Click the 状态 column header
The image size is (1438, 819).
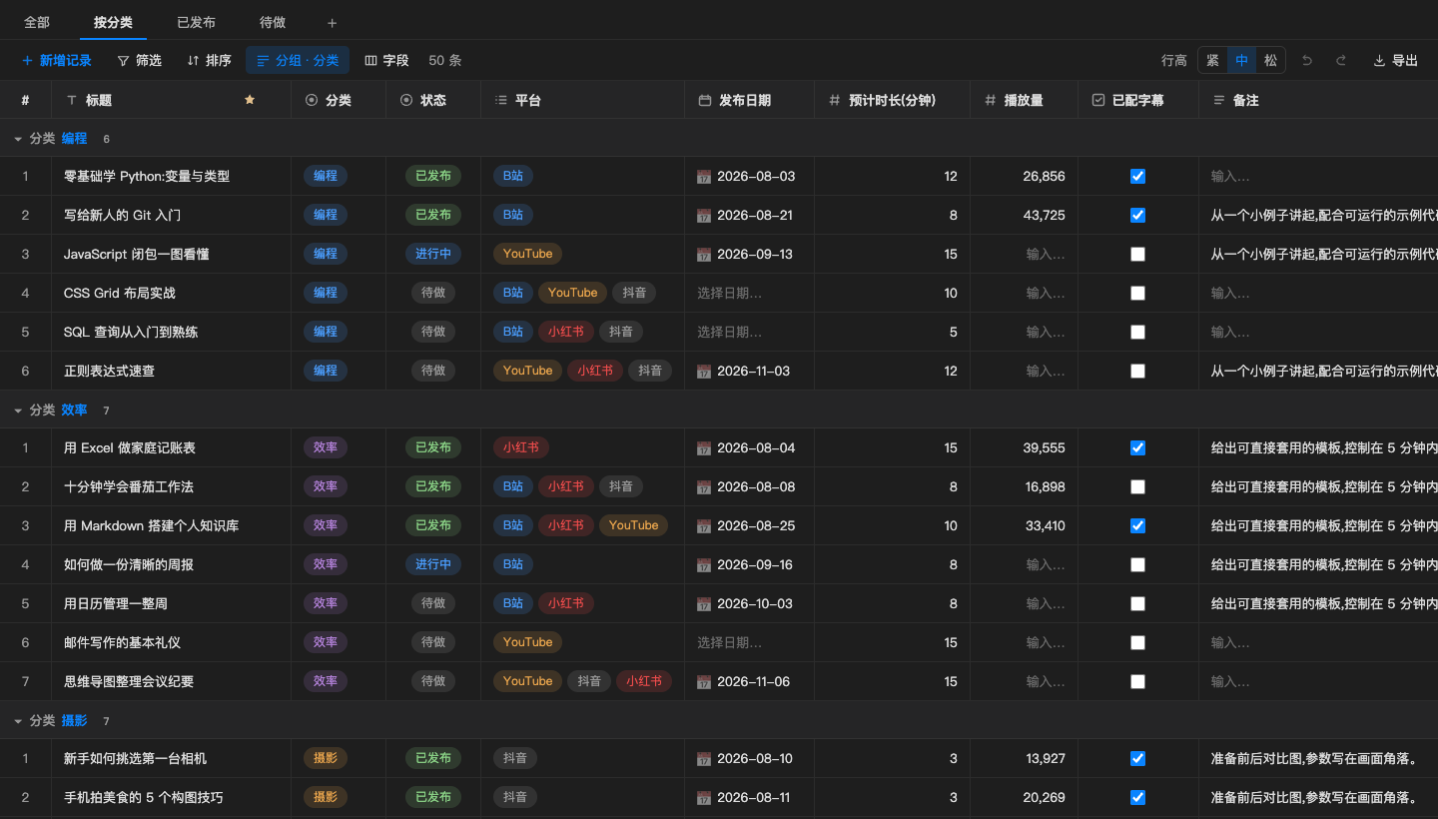point(433,100)
